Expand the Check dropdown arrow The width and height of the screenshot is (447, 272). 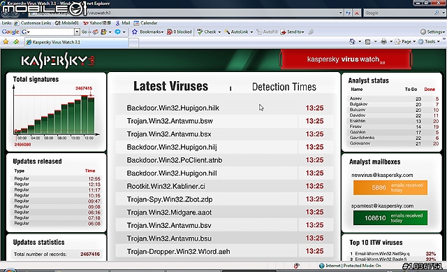point(219,32)
